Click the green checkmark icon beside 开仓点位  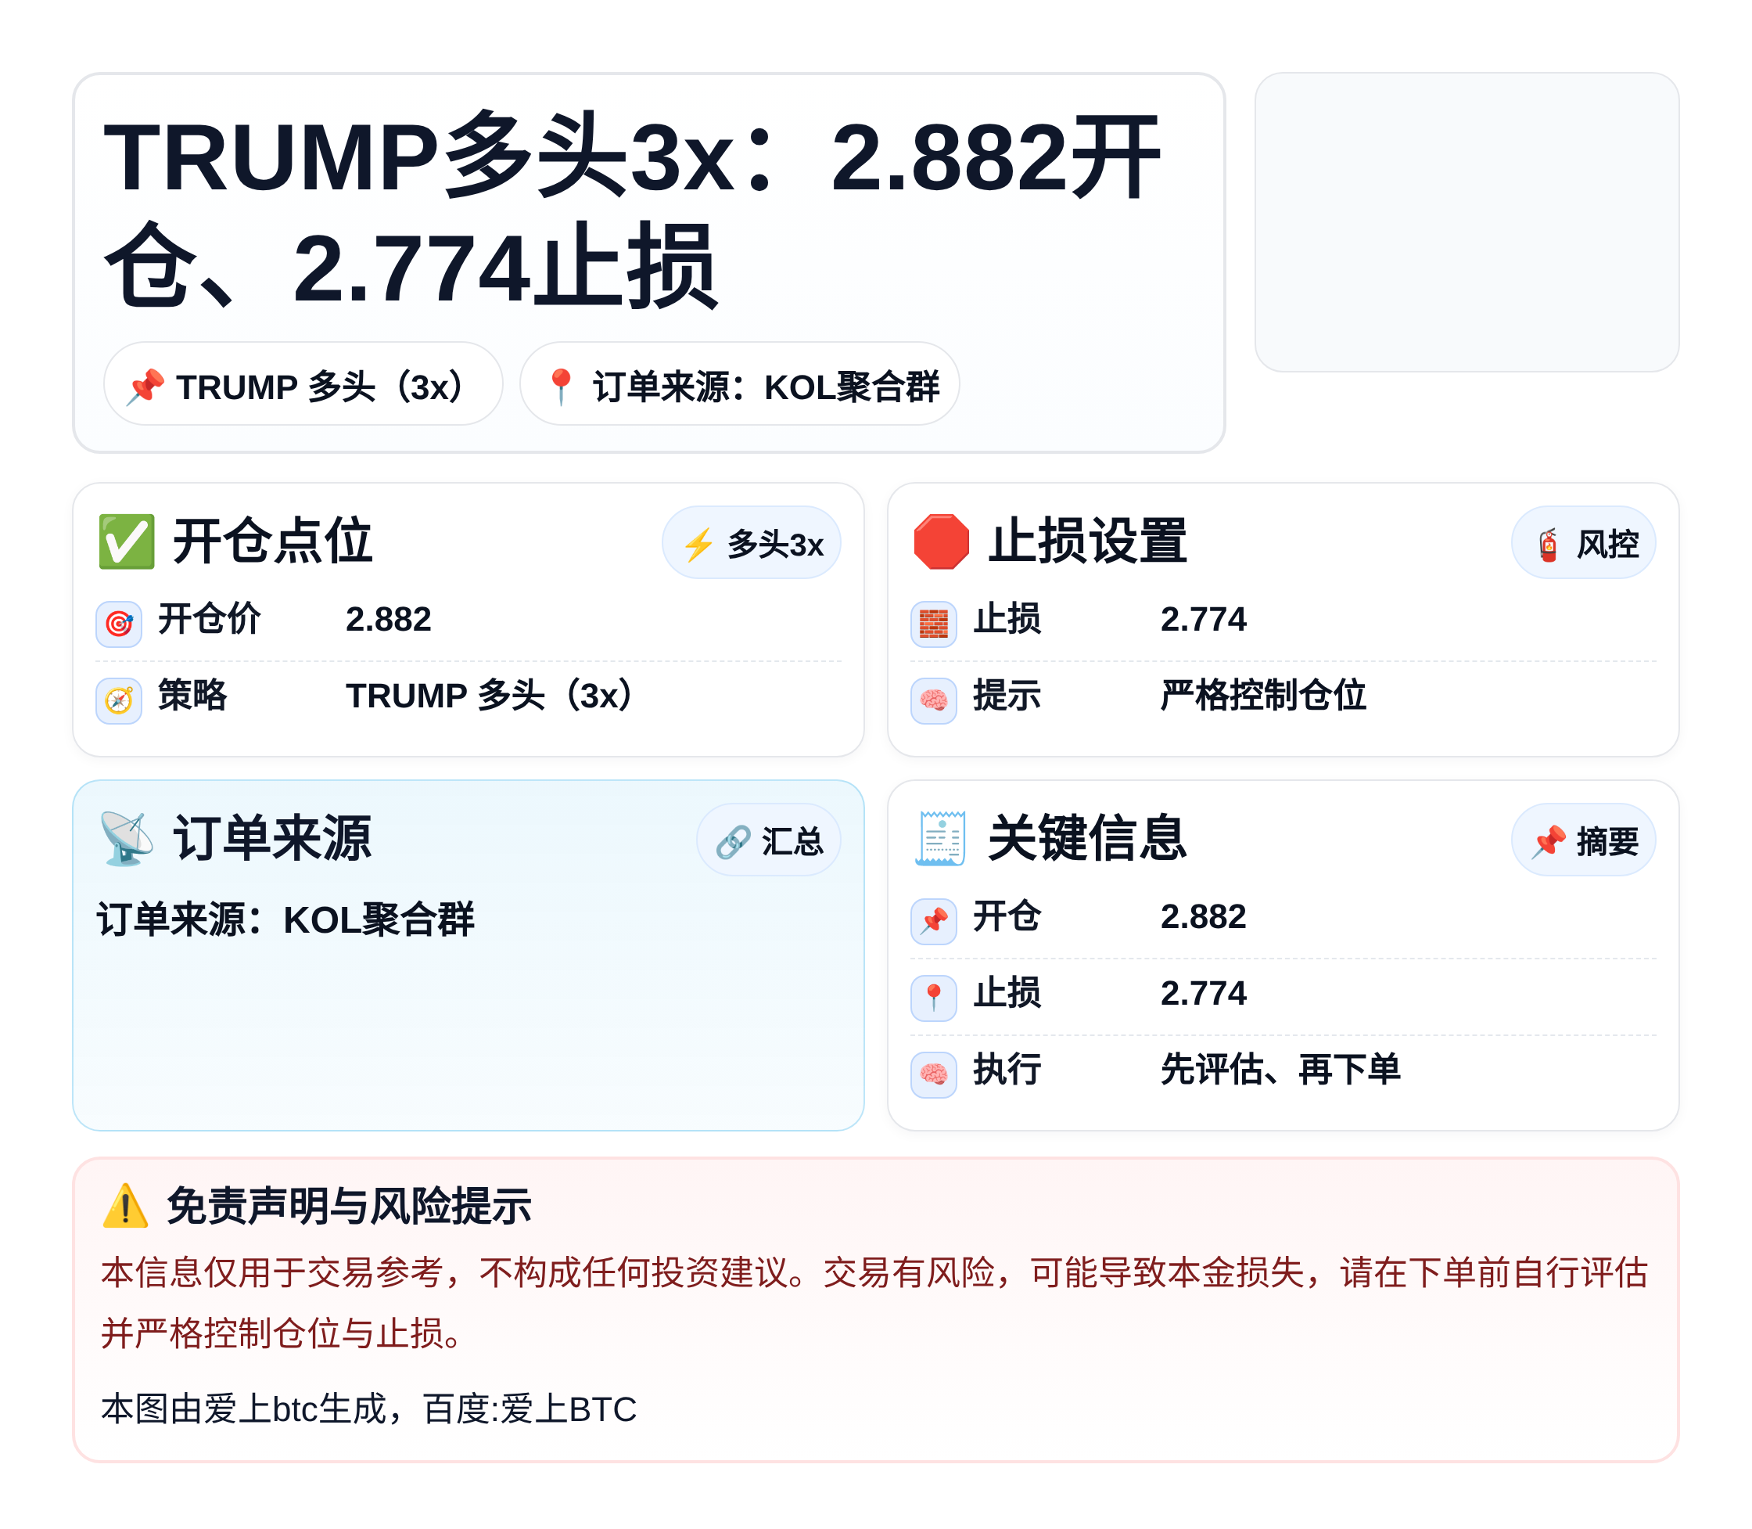coord(126,541)
